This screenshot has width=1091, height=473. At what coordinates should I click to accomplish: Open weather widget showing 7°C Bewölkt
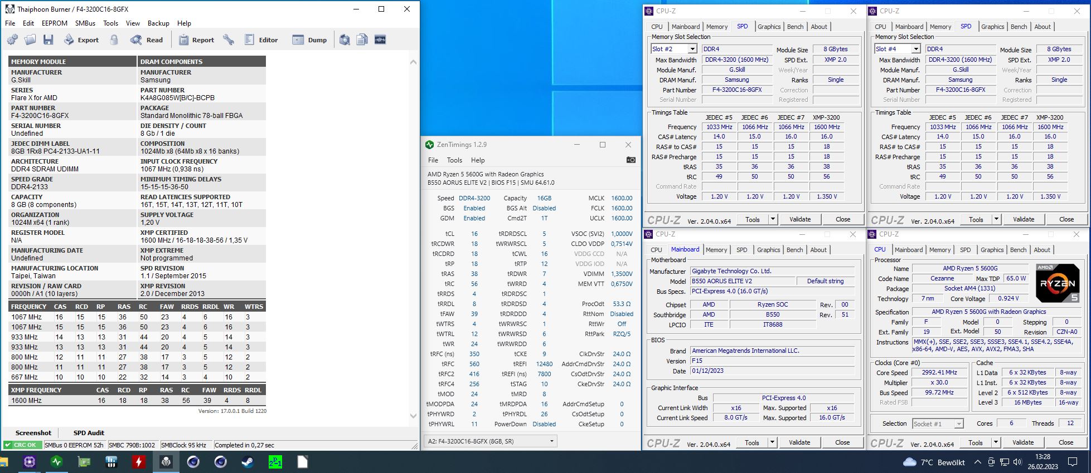934,462
